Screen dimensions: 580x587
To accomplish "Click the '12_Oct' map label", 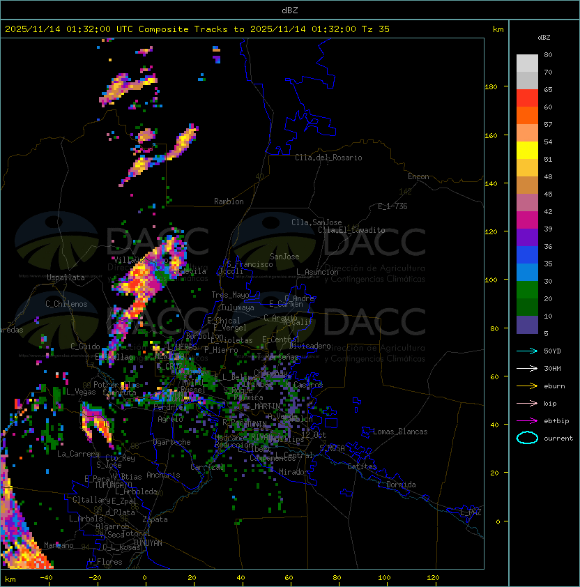I will (314, 435).
